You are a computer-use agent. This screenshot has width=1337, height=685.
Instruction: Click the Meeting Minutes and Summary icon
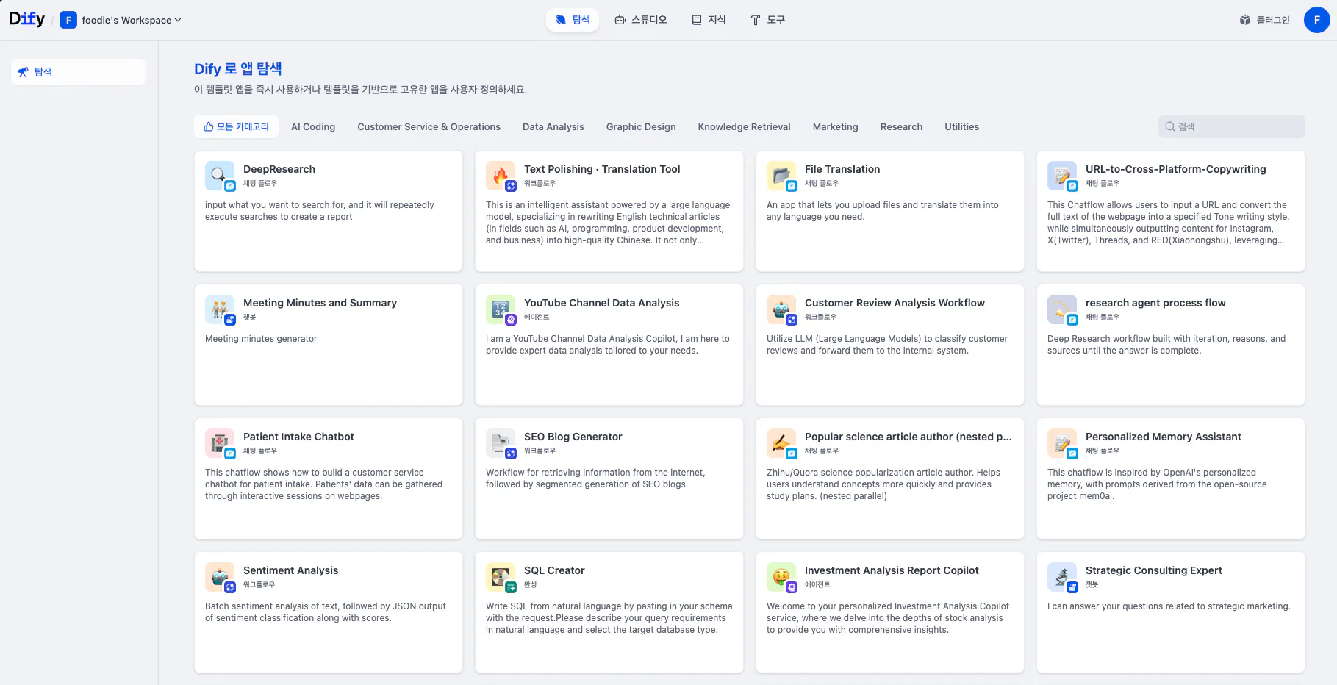tap(220, 309)
